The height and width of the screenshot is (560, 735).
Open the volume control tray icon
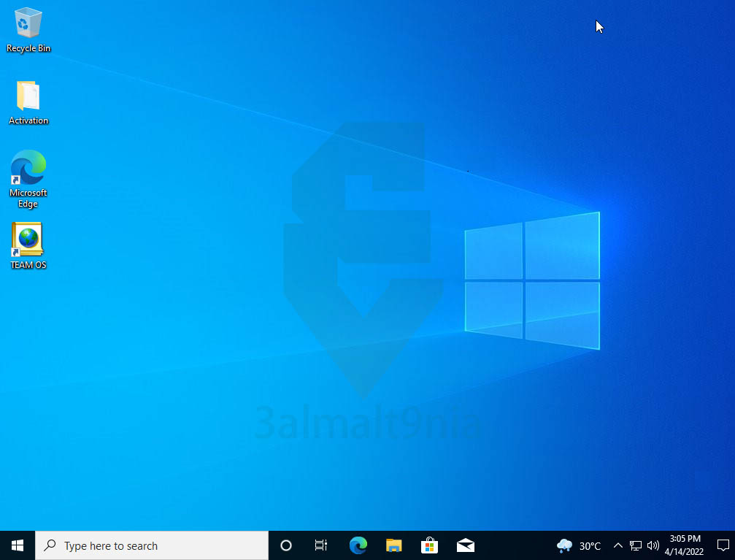click(653, 545)
